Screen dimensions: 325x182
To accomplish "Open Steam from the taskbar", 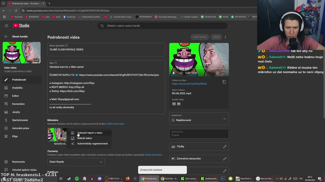I will pos(69,179).
